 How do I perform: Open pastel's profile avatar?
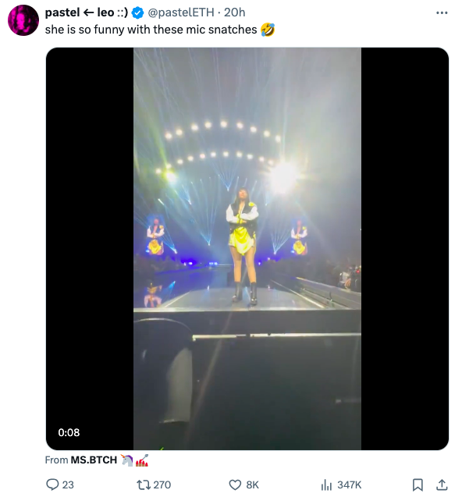pos(23,20)
